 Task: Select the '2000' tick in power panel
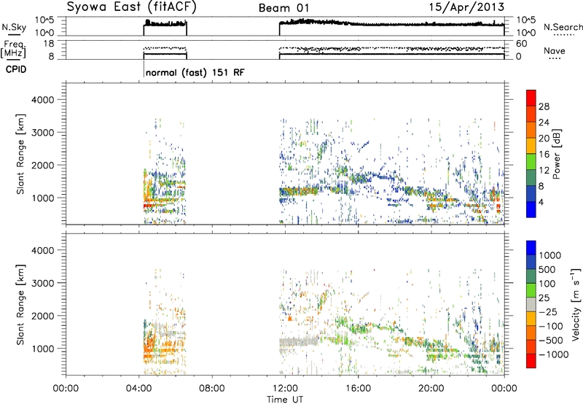point(43,165)
